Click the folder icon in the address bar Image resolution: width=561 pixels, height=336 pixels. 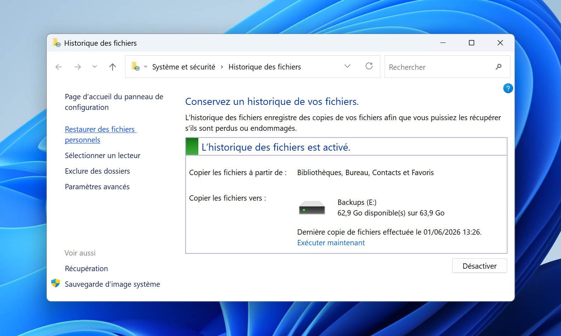point(136,66)
